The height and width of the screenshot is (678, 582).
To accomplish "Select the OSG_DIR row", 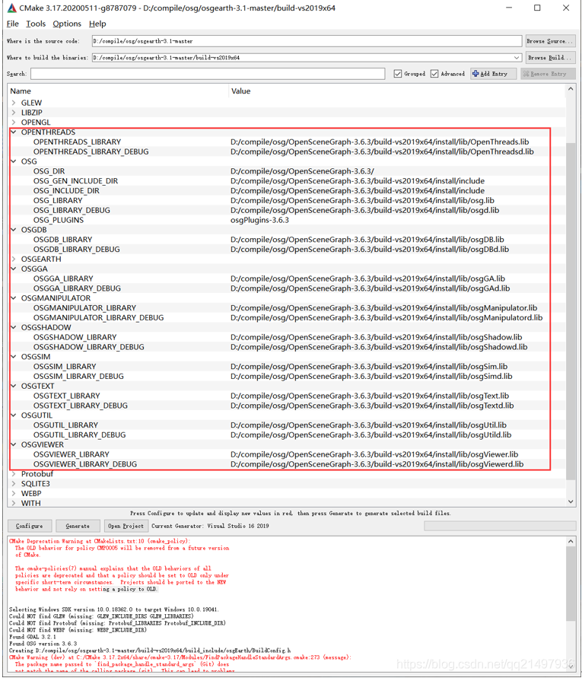I will click(x=288, y=171).
